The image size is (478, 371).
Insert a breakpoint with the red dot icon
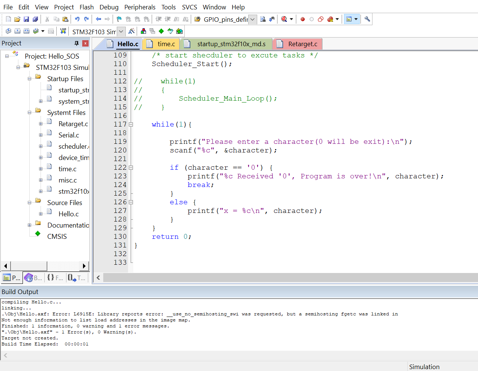click(303, 19)
